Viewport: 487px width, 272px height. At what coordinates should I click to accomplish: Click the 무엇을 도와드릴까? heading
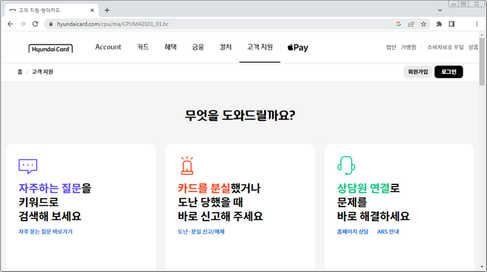240,115
